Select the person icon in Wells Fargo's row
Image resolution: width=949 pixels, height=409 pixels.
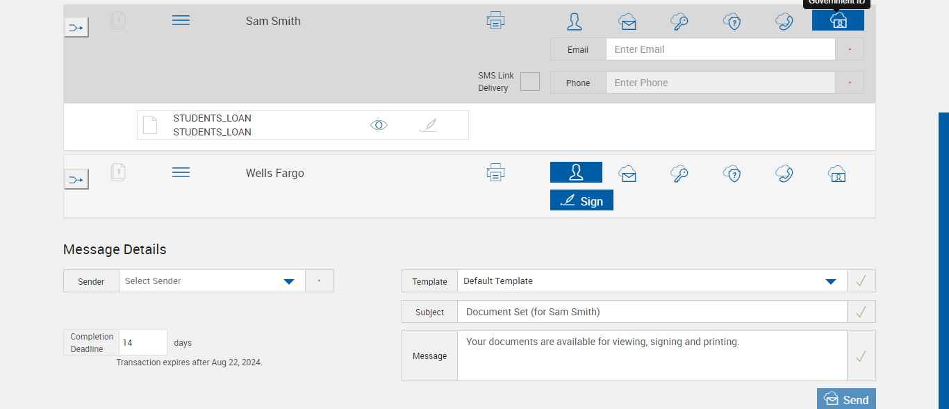point(576,172)
